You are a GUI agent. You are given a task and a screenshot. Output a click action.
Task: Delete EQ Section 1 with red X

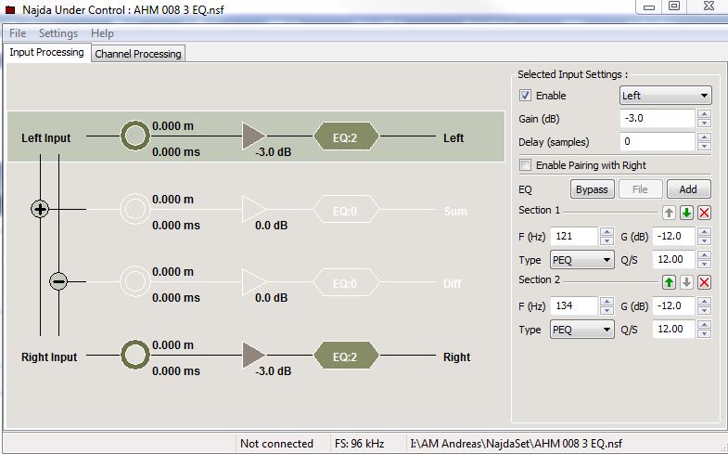(704, 213)
